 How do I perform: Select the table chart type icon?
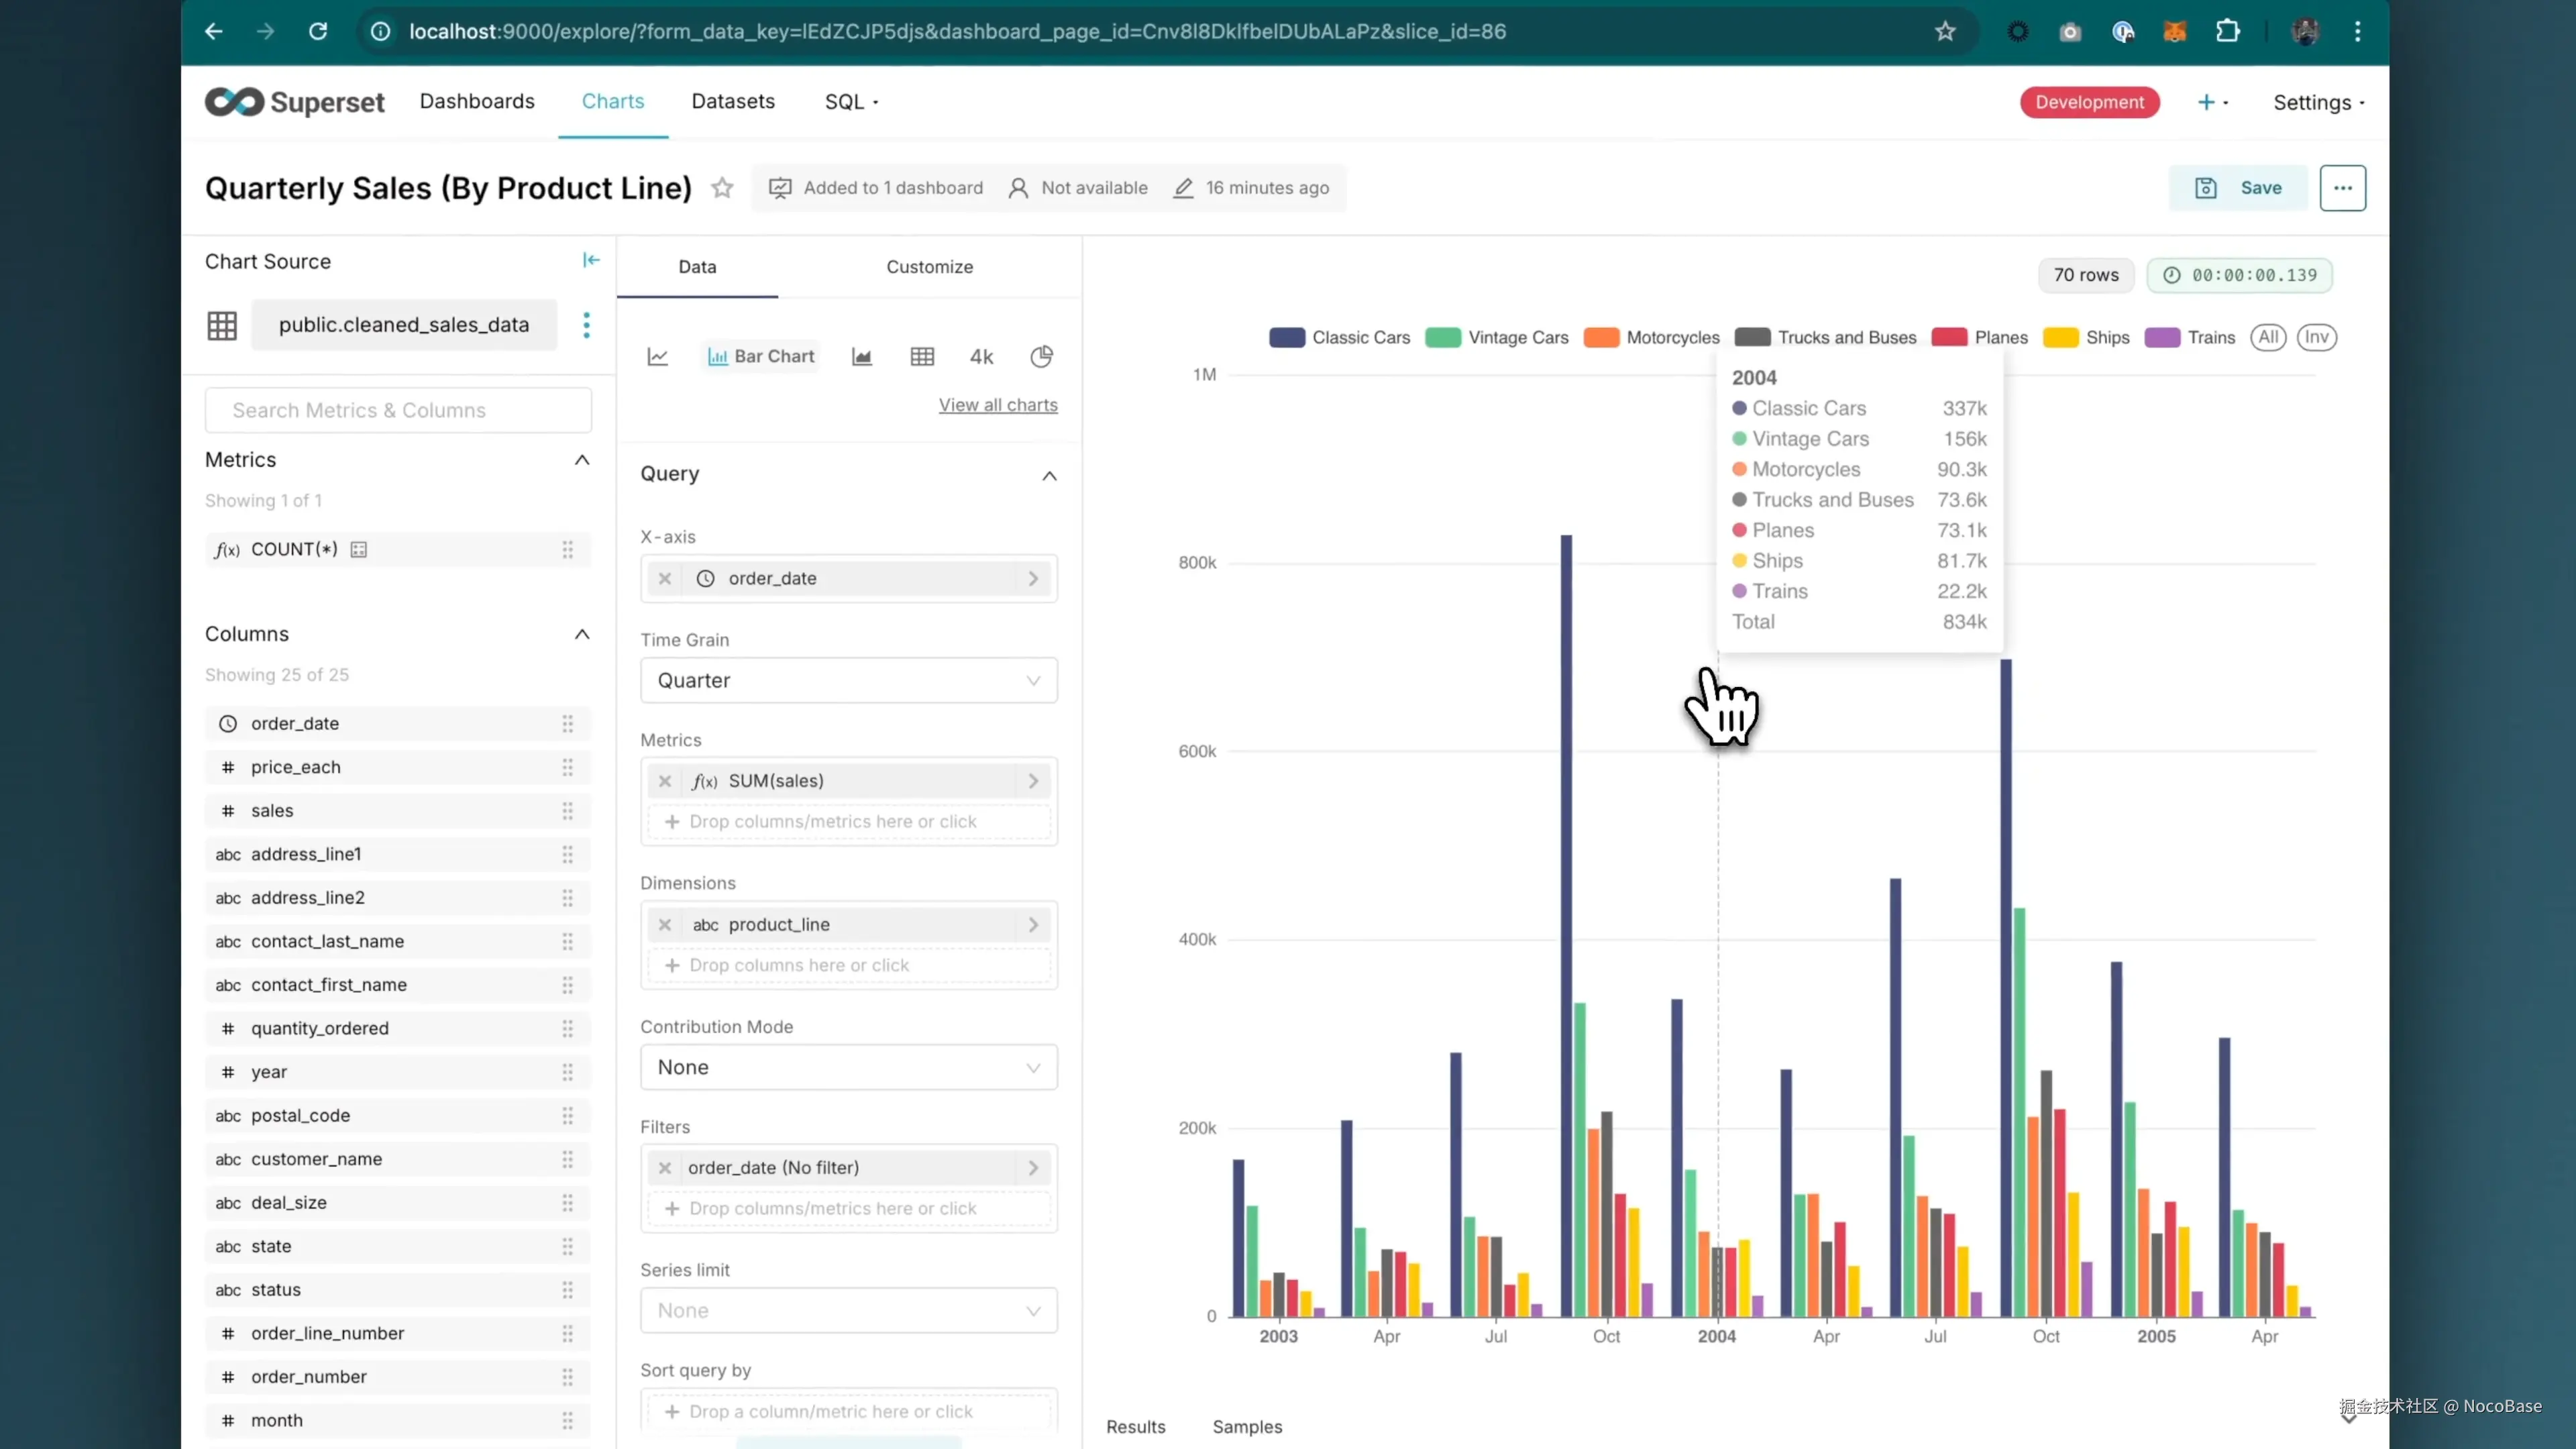point(922,356)
